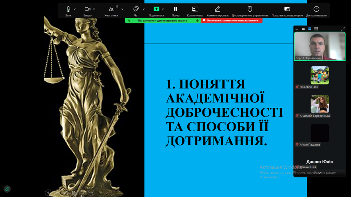Click Показать конференцию in the toolbar
The image size is (351, 197).
[x=287, y=9]
